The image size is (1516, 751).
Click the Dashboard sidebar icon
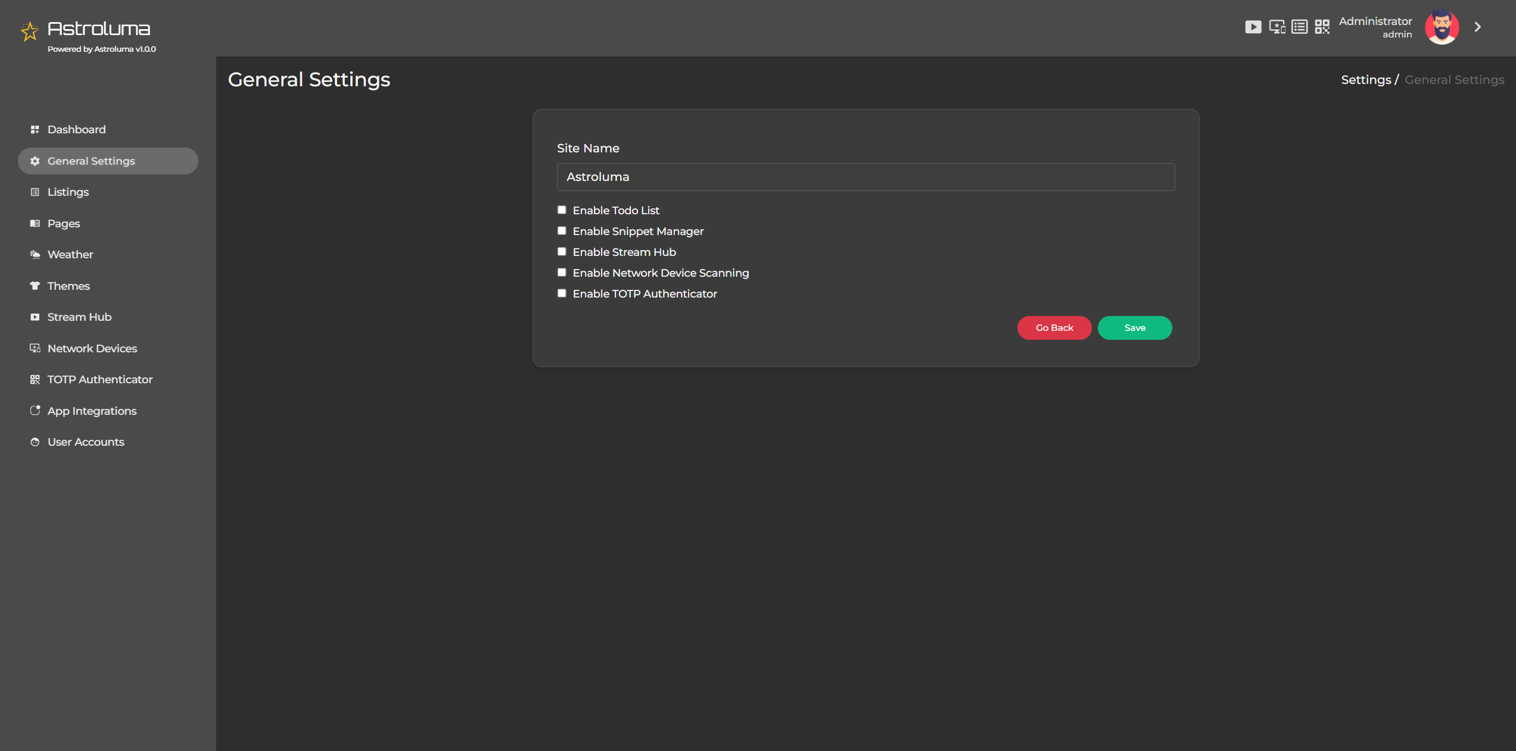tap(35, 129)
